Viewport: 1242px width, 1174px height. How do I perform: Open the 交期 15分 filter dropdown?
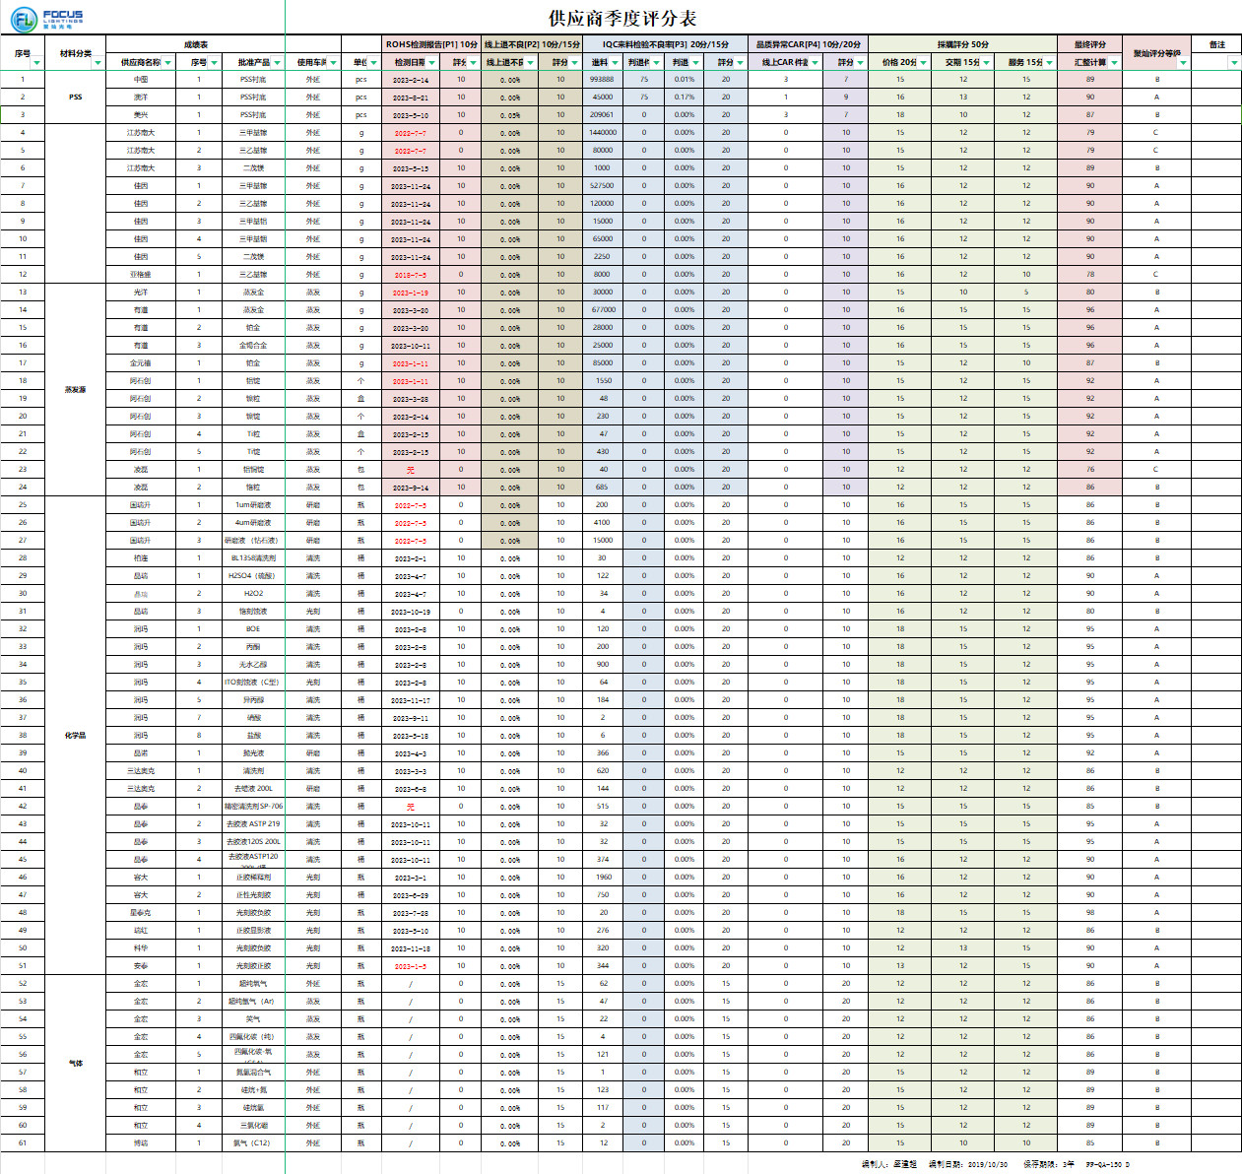(x=986, y=63)
